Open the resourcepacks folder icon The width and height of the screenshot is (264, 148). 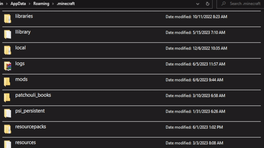tap(7, 129)
